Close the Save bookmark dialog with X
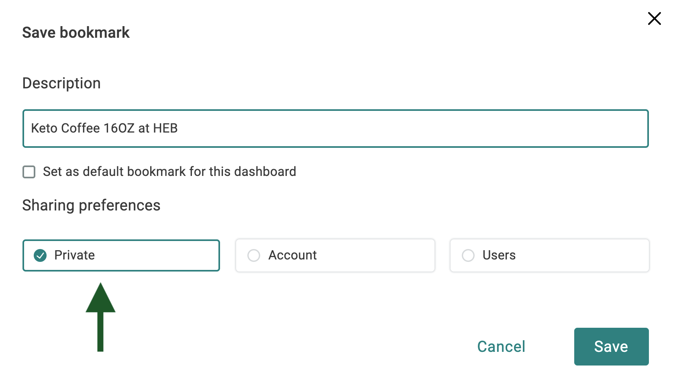The width and height of the screenshot is (673, 388). (x=654, y=18)
